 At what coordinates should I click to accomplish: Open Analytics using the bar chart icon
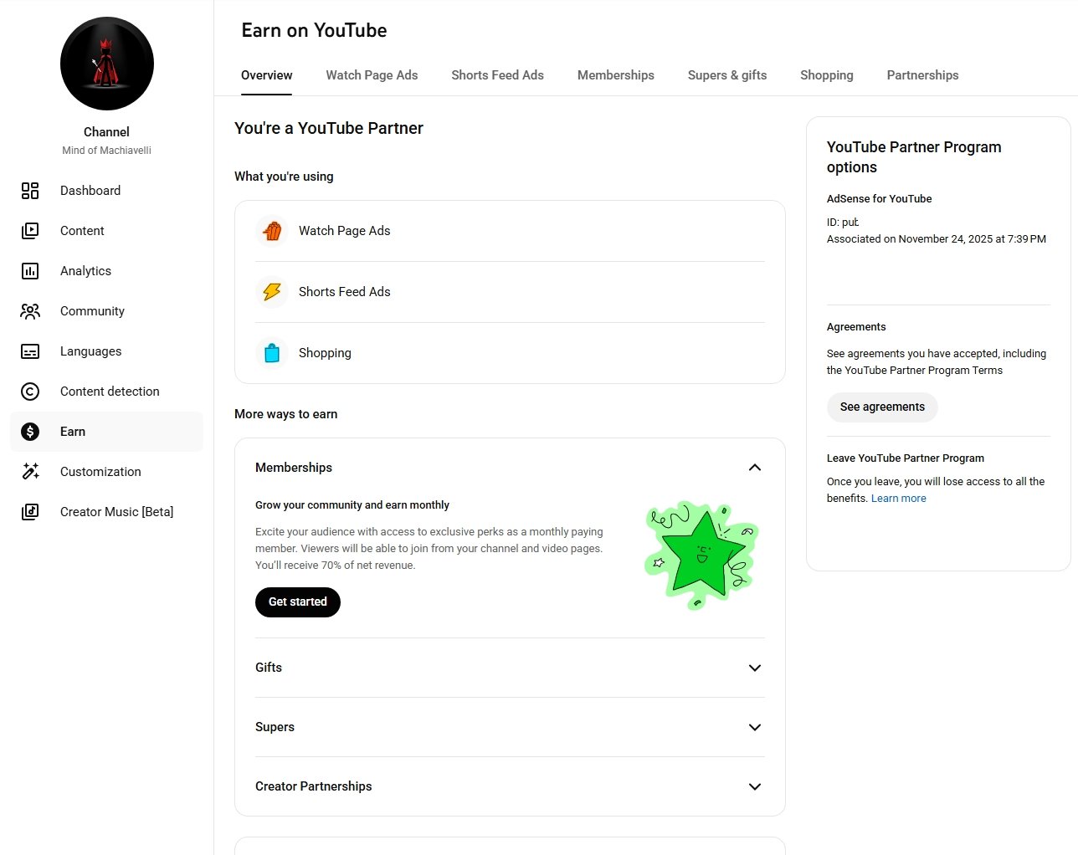click(x=30, y=271)
